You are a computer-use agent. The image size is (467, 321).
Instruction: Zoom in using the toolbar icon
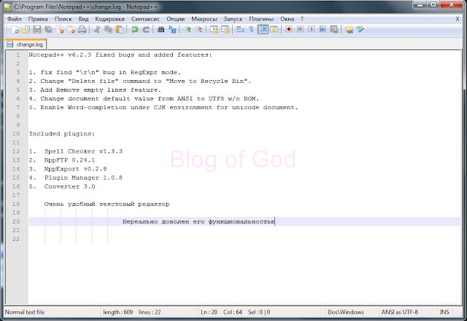point(188,29)
